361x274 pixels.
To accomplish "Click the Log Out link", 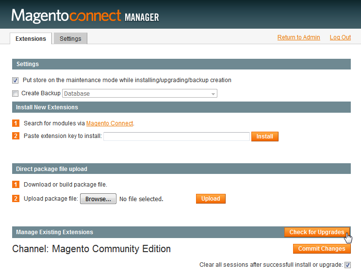I will pyautogui.click(x=340, y=37).
